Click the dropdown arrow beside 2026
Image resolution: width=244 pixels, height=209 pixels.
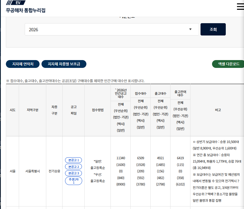click(191, 29)
